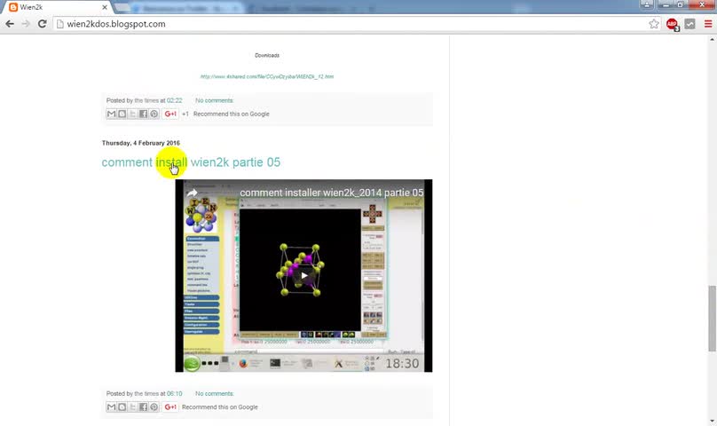Email the 06:10 post via envelope icon
This screenshot has height=426, width=717.
tap(111, 406)
